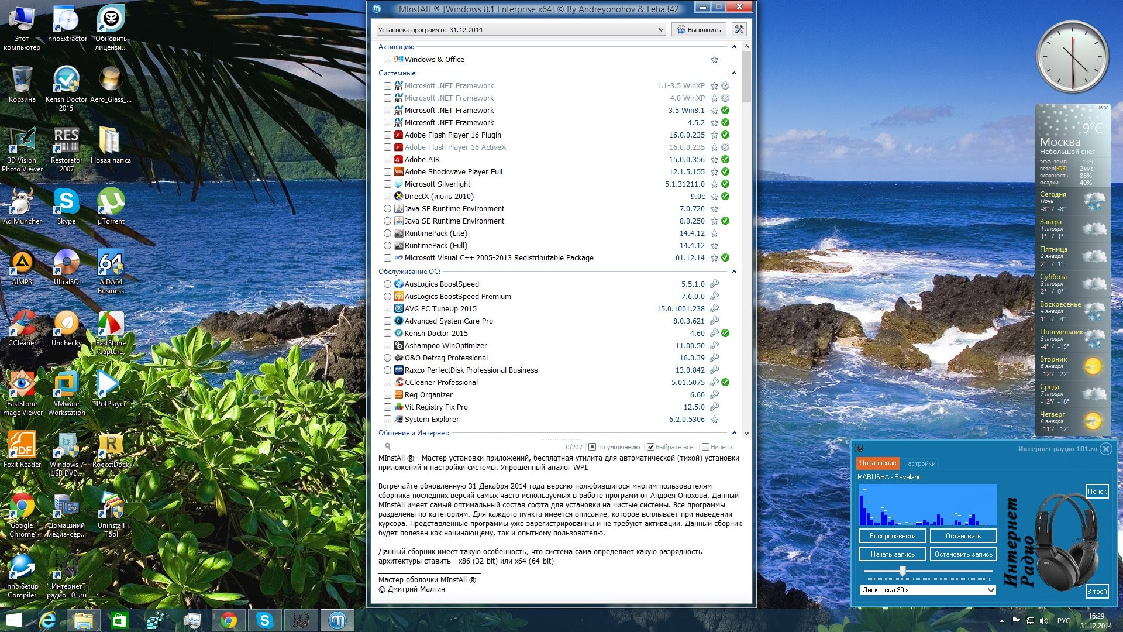Select AusLogics BoostSpeed 5.5.1.0 radio button

pyautogui.click(x=387, y=284)
